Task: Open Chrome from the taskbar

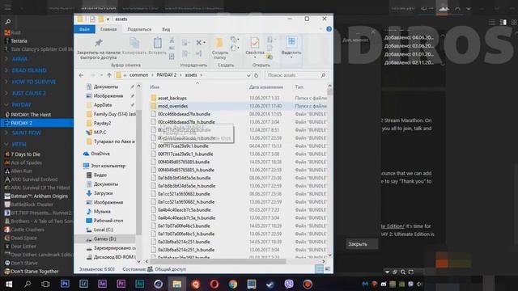Action: pyautogui.click(x=233, y=284)
